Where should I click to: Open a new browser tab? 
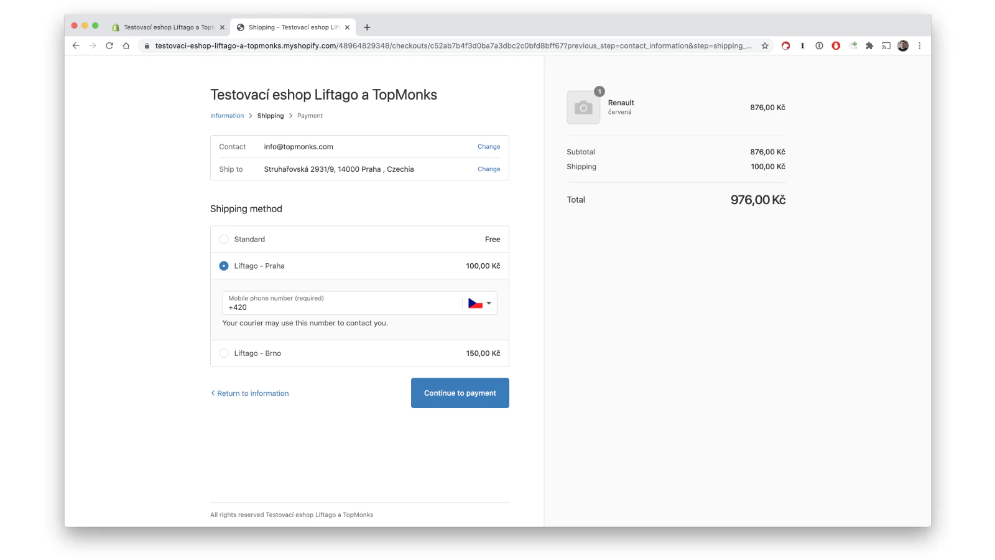(367, 27)
